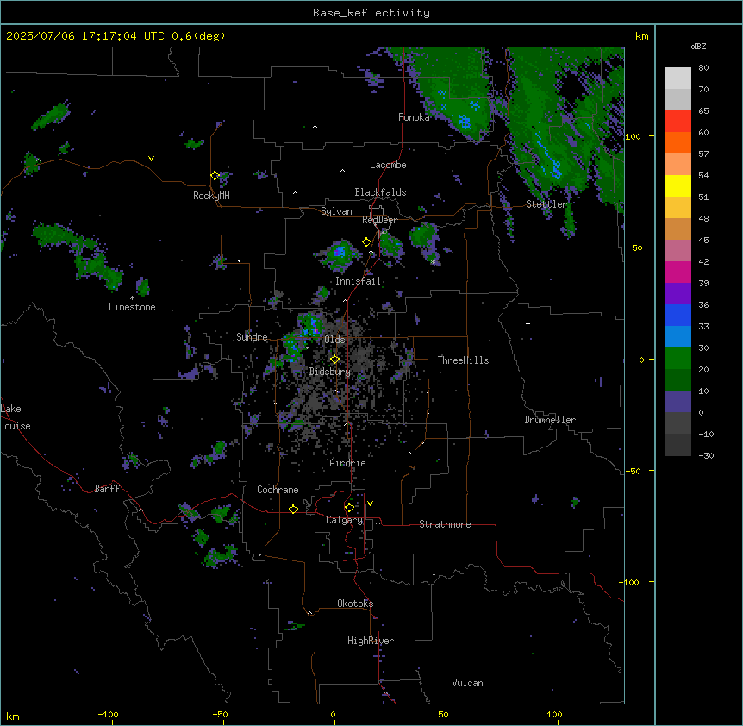This screenshot has height=726, width=743.
Task: Click the Blackfalds city label
Action: coord(380,192)
